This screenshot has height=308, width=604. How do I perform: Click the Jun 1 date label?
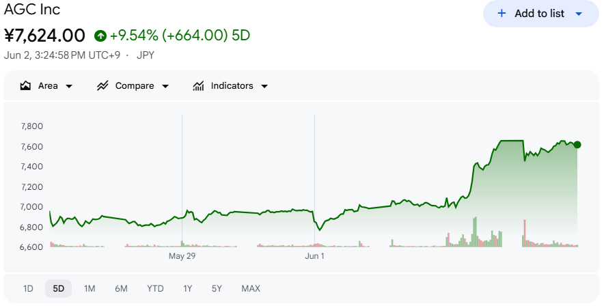tap(314, 256)
